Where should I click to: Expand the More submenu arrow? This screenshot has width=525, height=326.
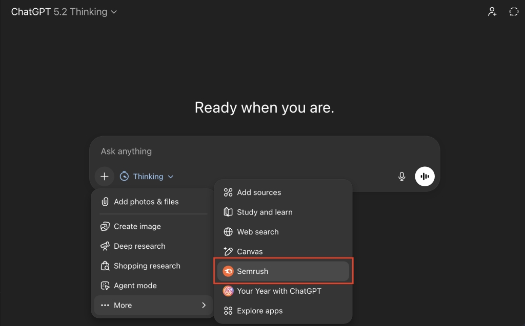pyautogui.click(x=204, y=305)
